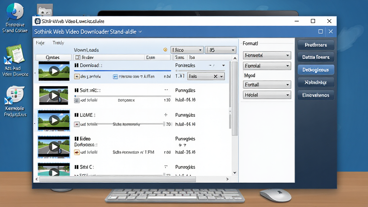Open the I Bico dropdown

[187, 50]
